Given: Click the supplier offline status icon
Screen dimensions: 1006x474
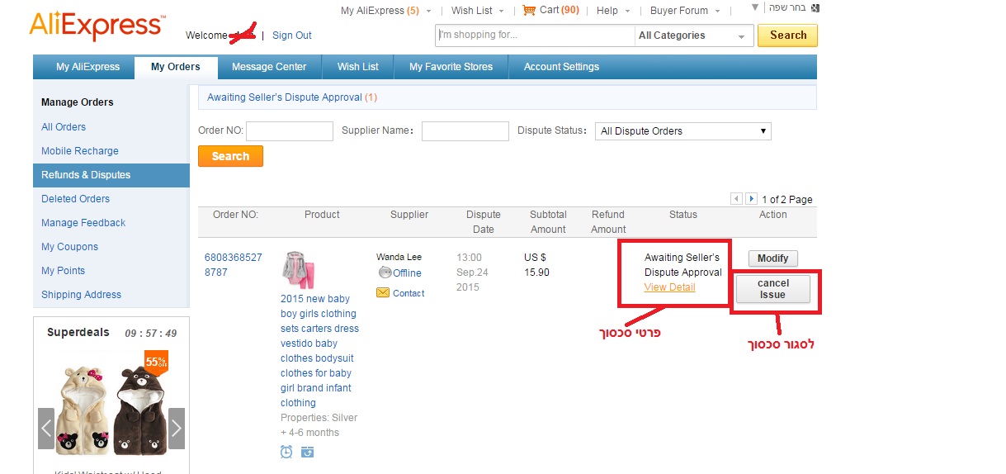Looking at the screenshot, I should click(385, 273).
